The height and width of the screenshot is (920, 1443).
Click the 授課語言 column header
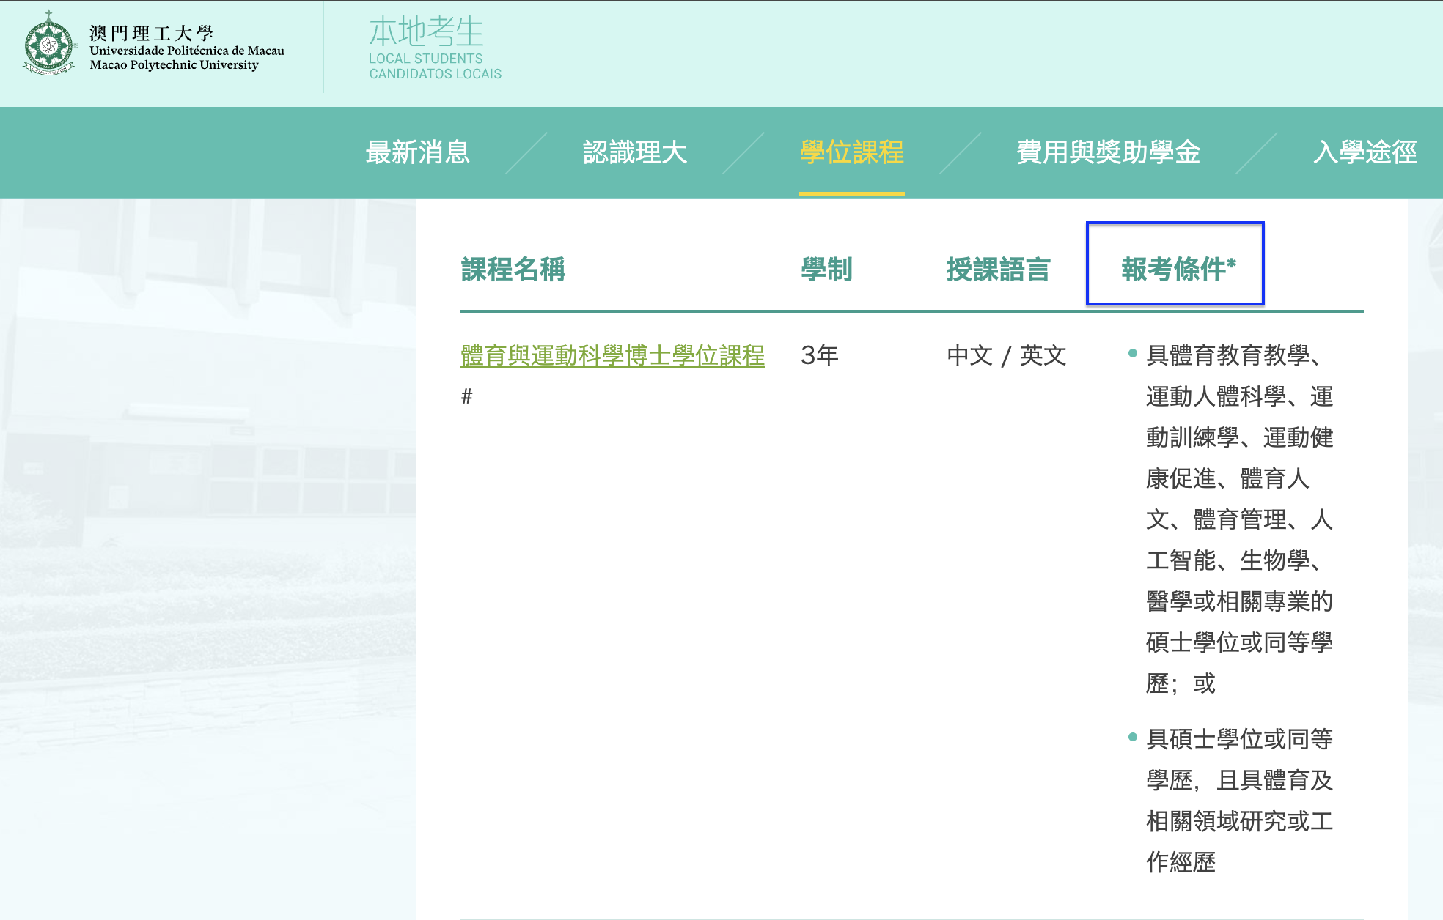[998, 270]
